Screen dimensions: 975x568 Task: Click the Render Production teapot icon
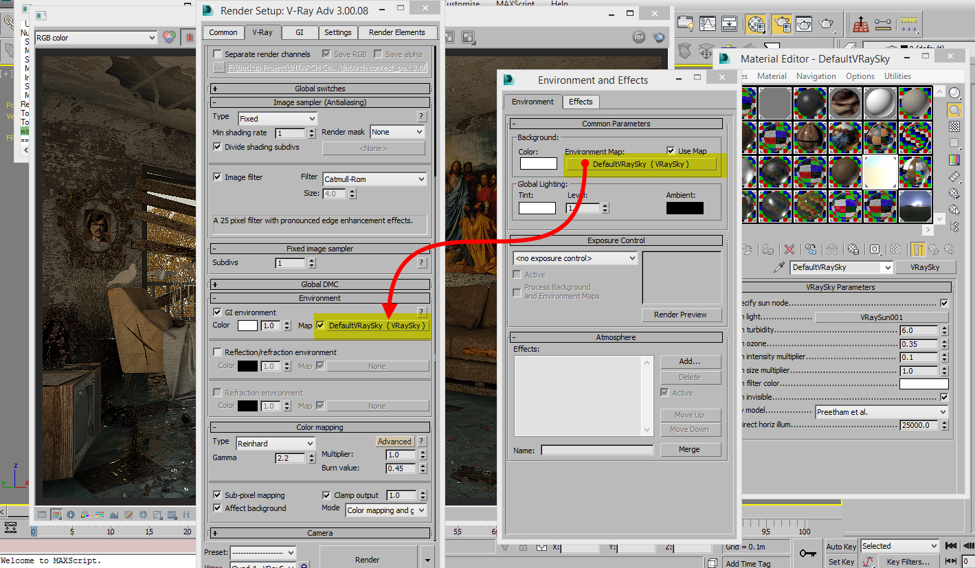point(825,24)
